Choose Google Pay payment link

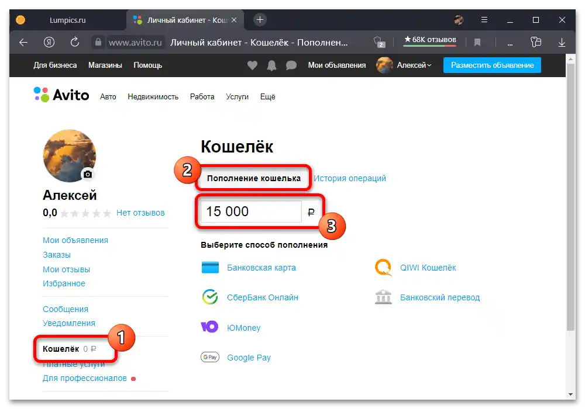click(249, 358)
